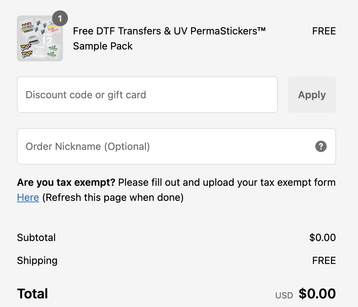Click the quantity badge showing 1
The height and width of the screenshot is (307, 358).
60,19
